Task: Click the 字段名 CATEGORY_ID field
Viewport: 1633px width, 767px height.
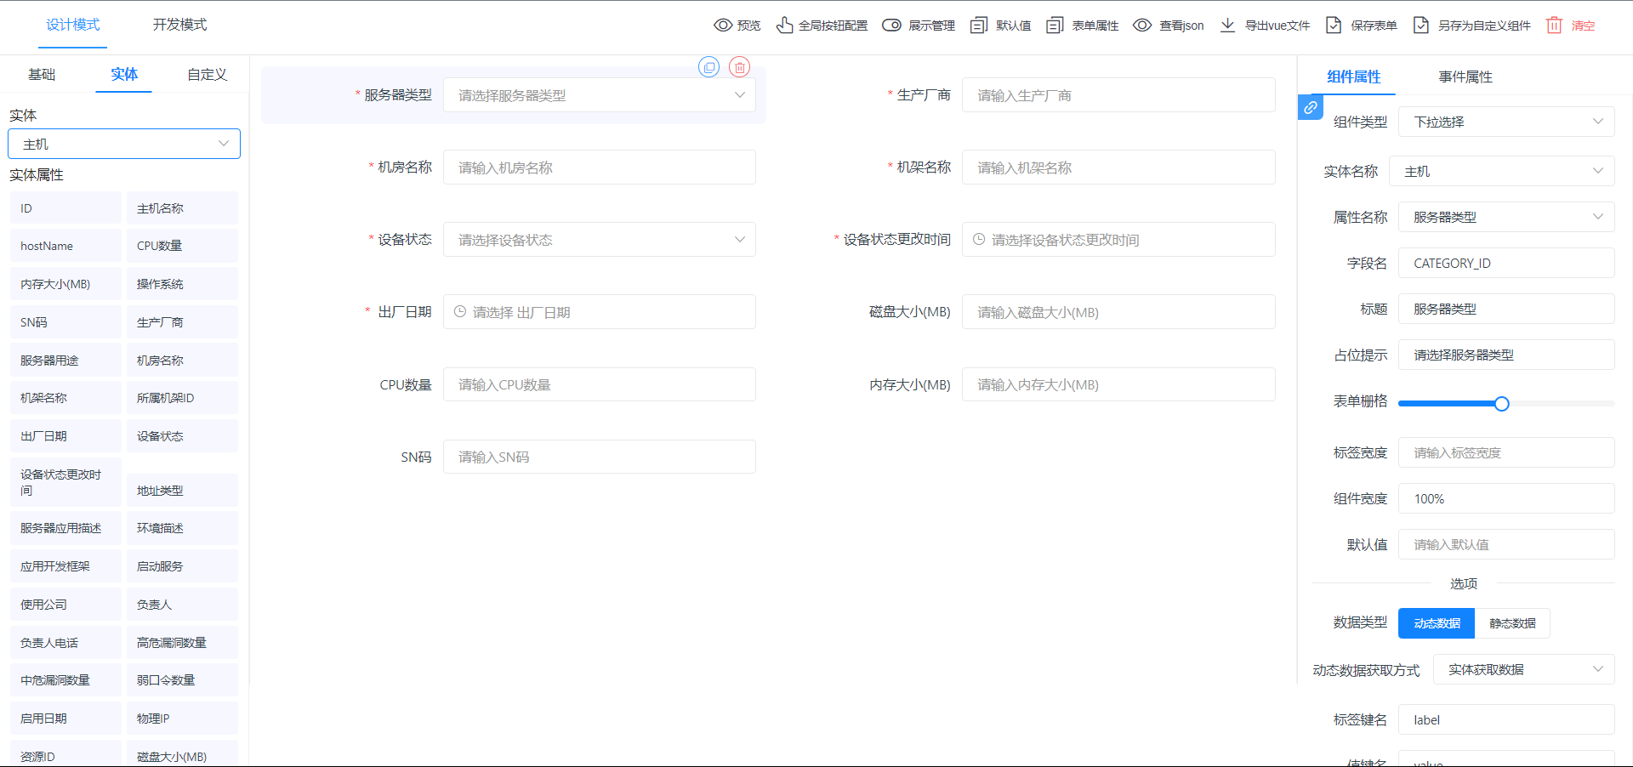Action: pyautogui.click(x=1506, y=263)
